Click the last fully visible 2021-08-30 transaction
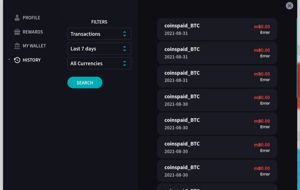Viewport: 300px width, 190px height. click(x=217, y=171)
